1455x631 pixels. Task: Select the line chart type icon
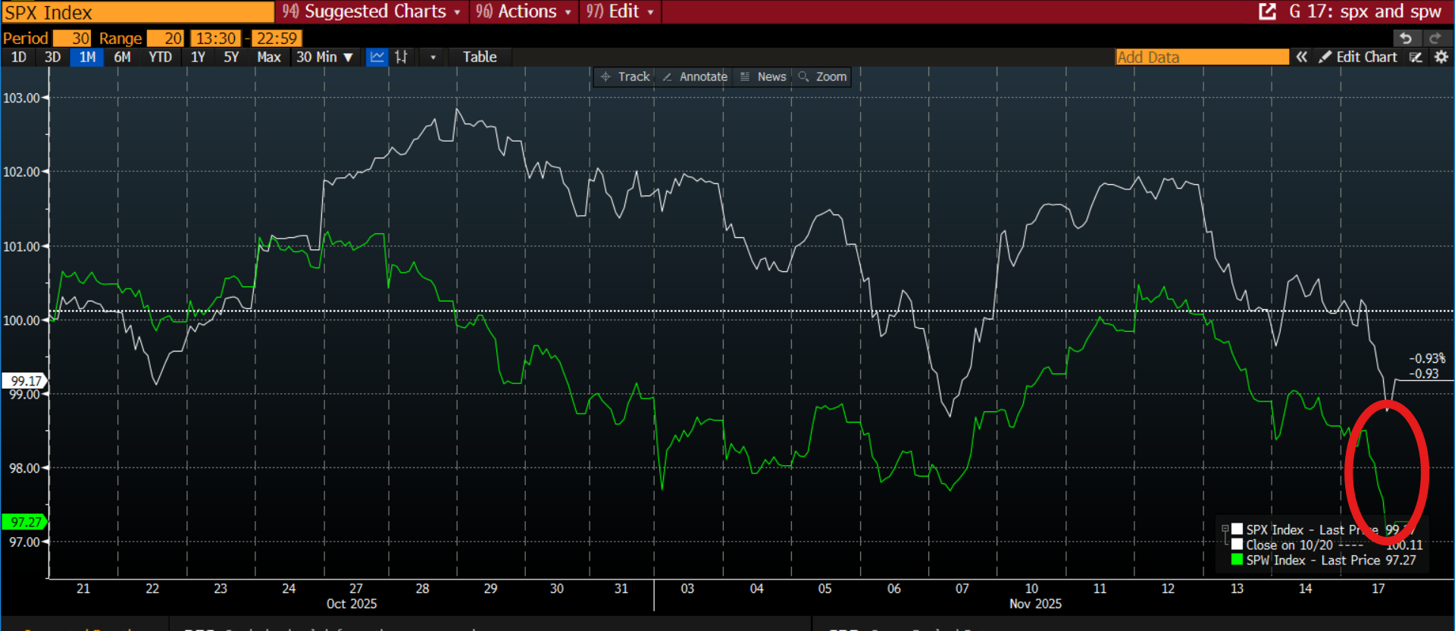pos(377,57)
